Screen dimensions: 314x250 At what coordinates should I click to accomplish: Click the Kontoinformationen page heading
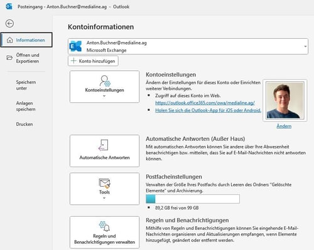(100, 27)
